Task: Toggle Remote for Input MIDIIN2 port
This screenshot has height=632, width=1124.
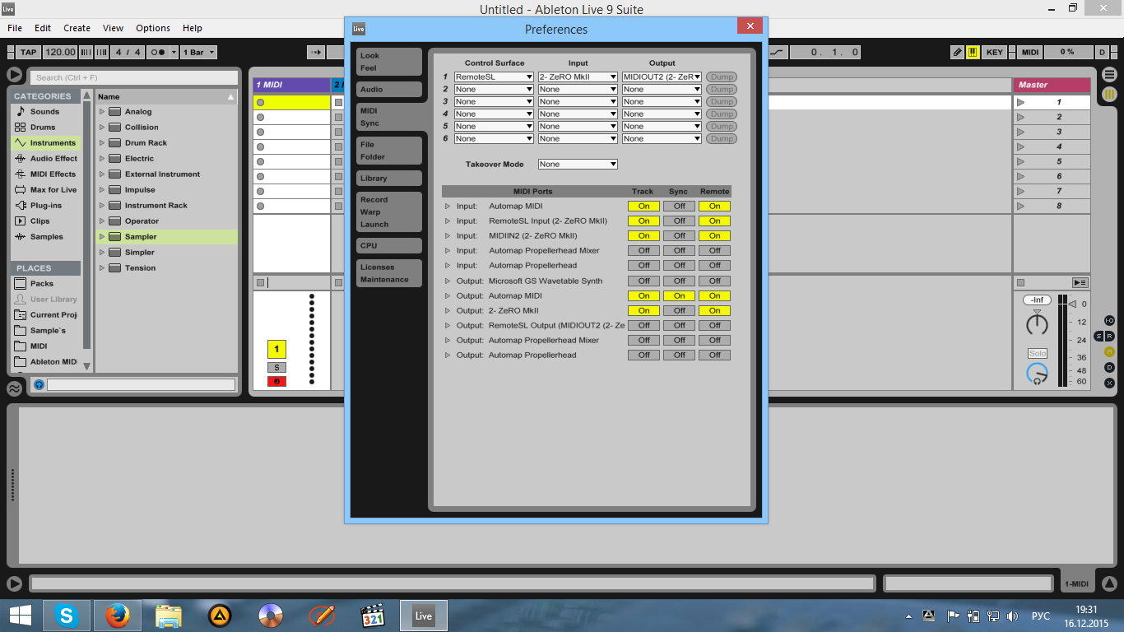Action: click(x=714, y=235)
